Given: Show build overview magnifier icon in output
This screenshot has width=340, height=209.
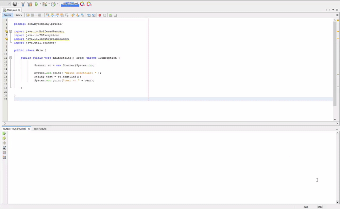Looking at the screenshot, I should [x=4, y=148].
